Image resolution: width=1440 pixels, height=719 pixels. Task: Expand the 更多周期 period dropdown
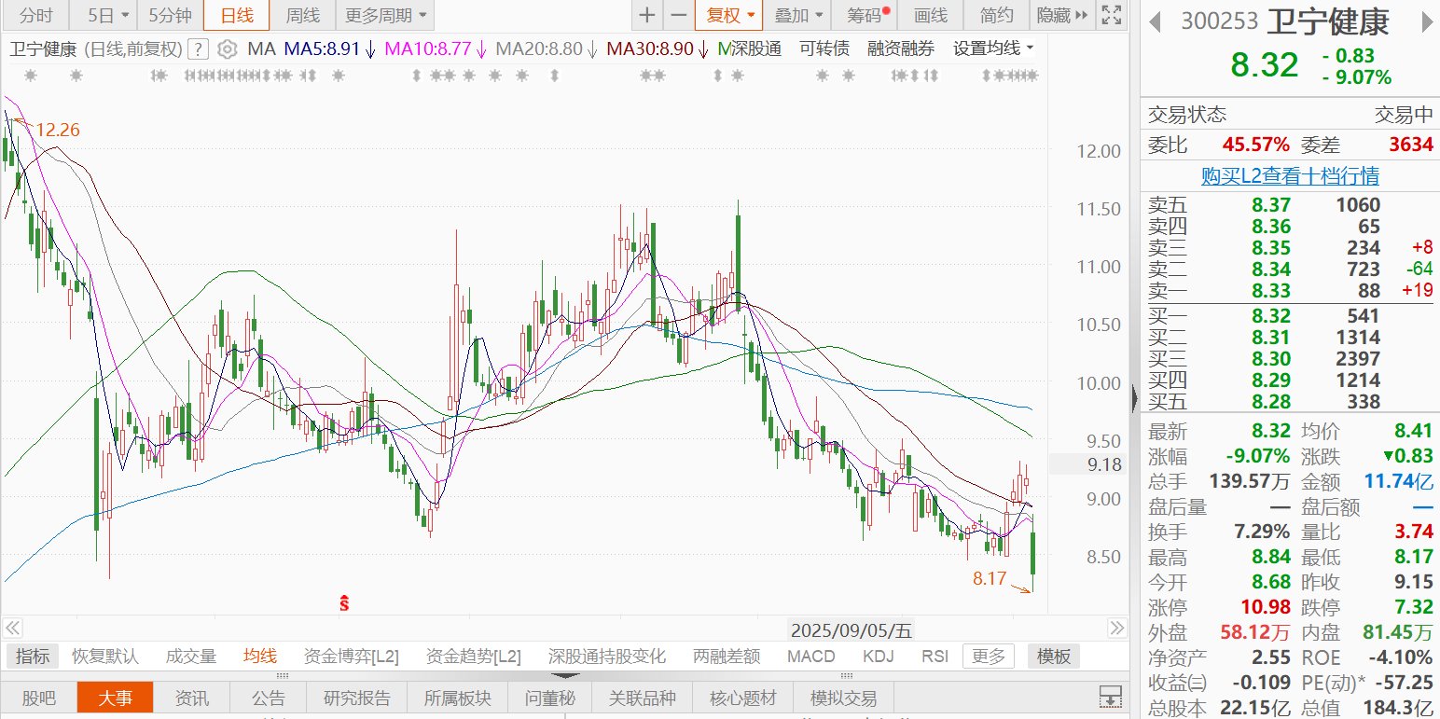pos(386,15)
